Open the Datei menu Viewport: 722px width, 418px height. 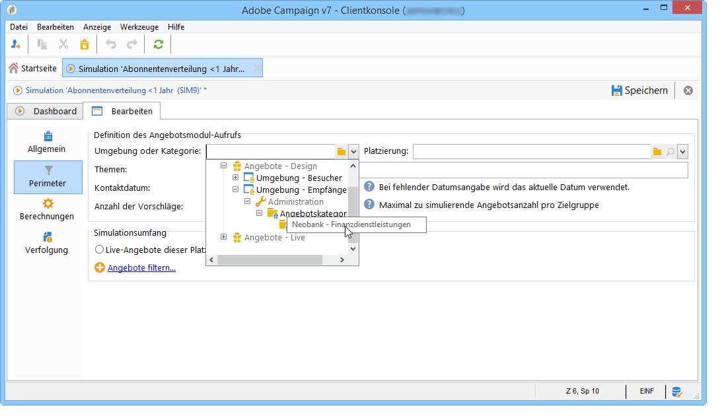click(19, 27)
